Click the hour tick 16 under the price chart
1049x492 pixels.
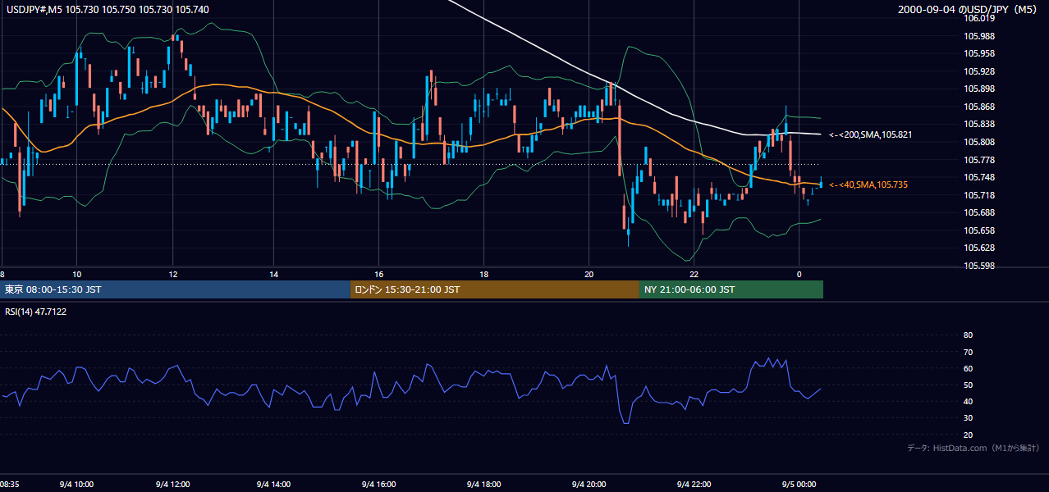point(378,274)
